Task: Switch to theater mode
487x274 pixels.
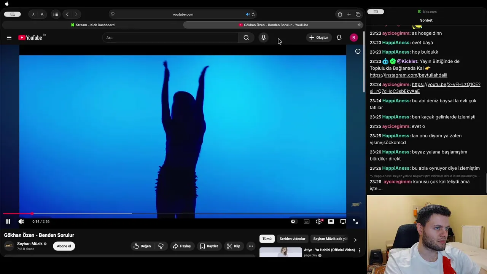Action: click(331, 221)
